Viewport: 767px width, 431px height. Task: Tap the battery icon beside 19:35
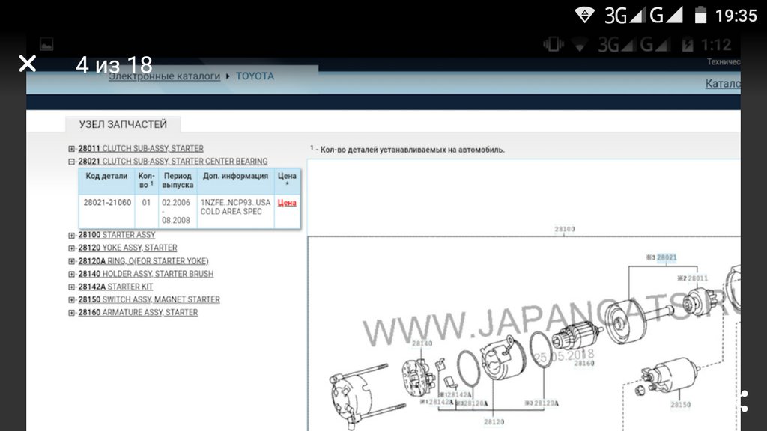pyautogui.click(x=700, y=15)
